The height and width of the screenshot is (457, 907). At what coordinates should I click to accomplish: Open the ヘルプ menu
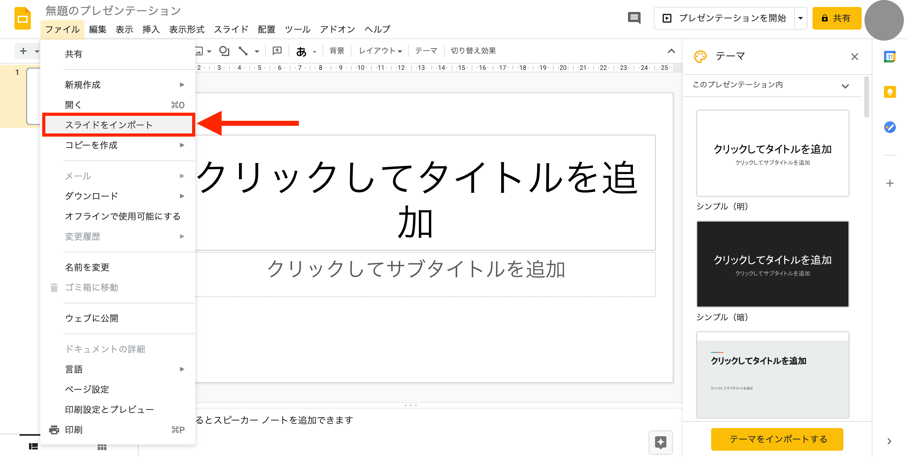[x=378, y=29]
